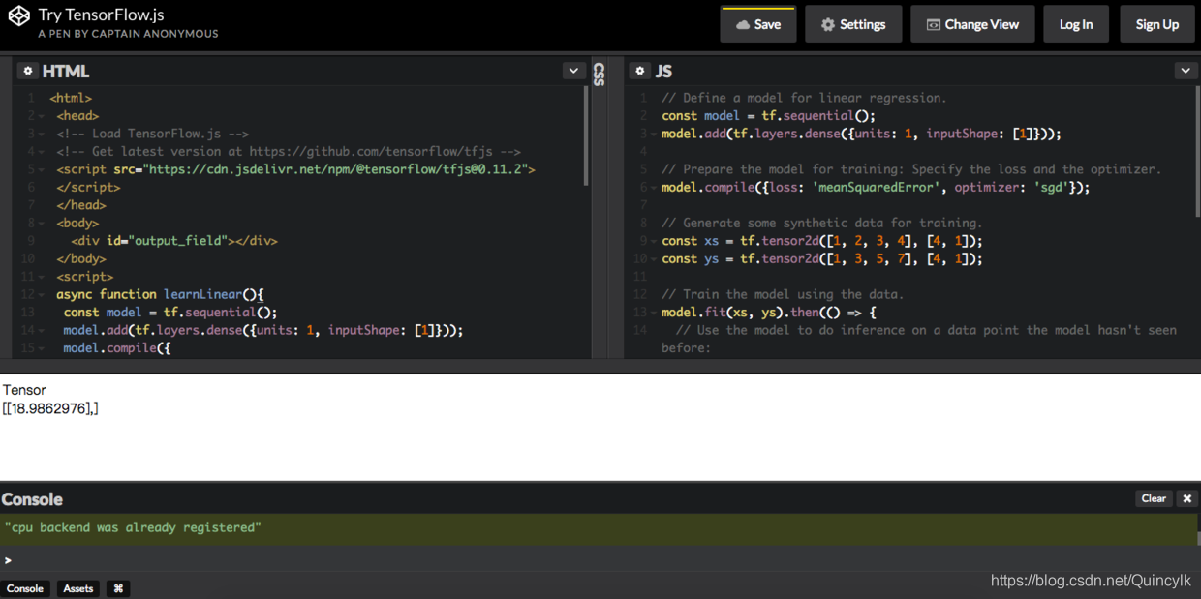Collapse the <script> fold arrow at HTML line 11
Image resolution: width=1201 pixels, height=599 pixels.
click(x=43, y=277)
